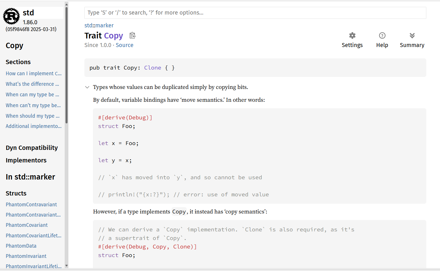Click the sidebar scrollbar thumb

66,65
